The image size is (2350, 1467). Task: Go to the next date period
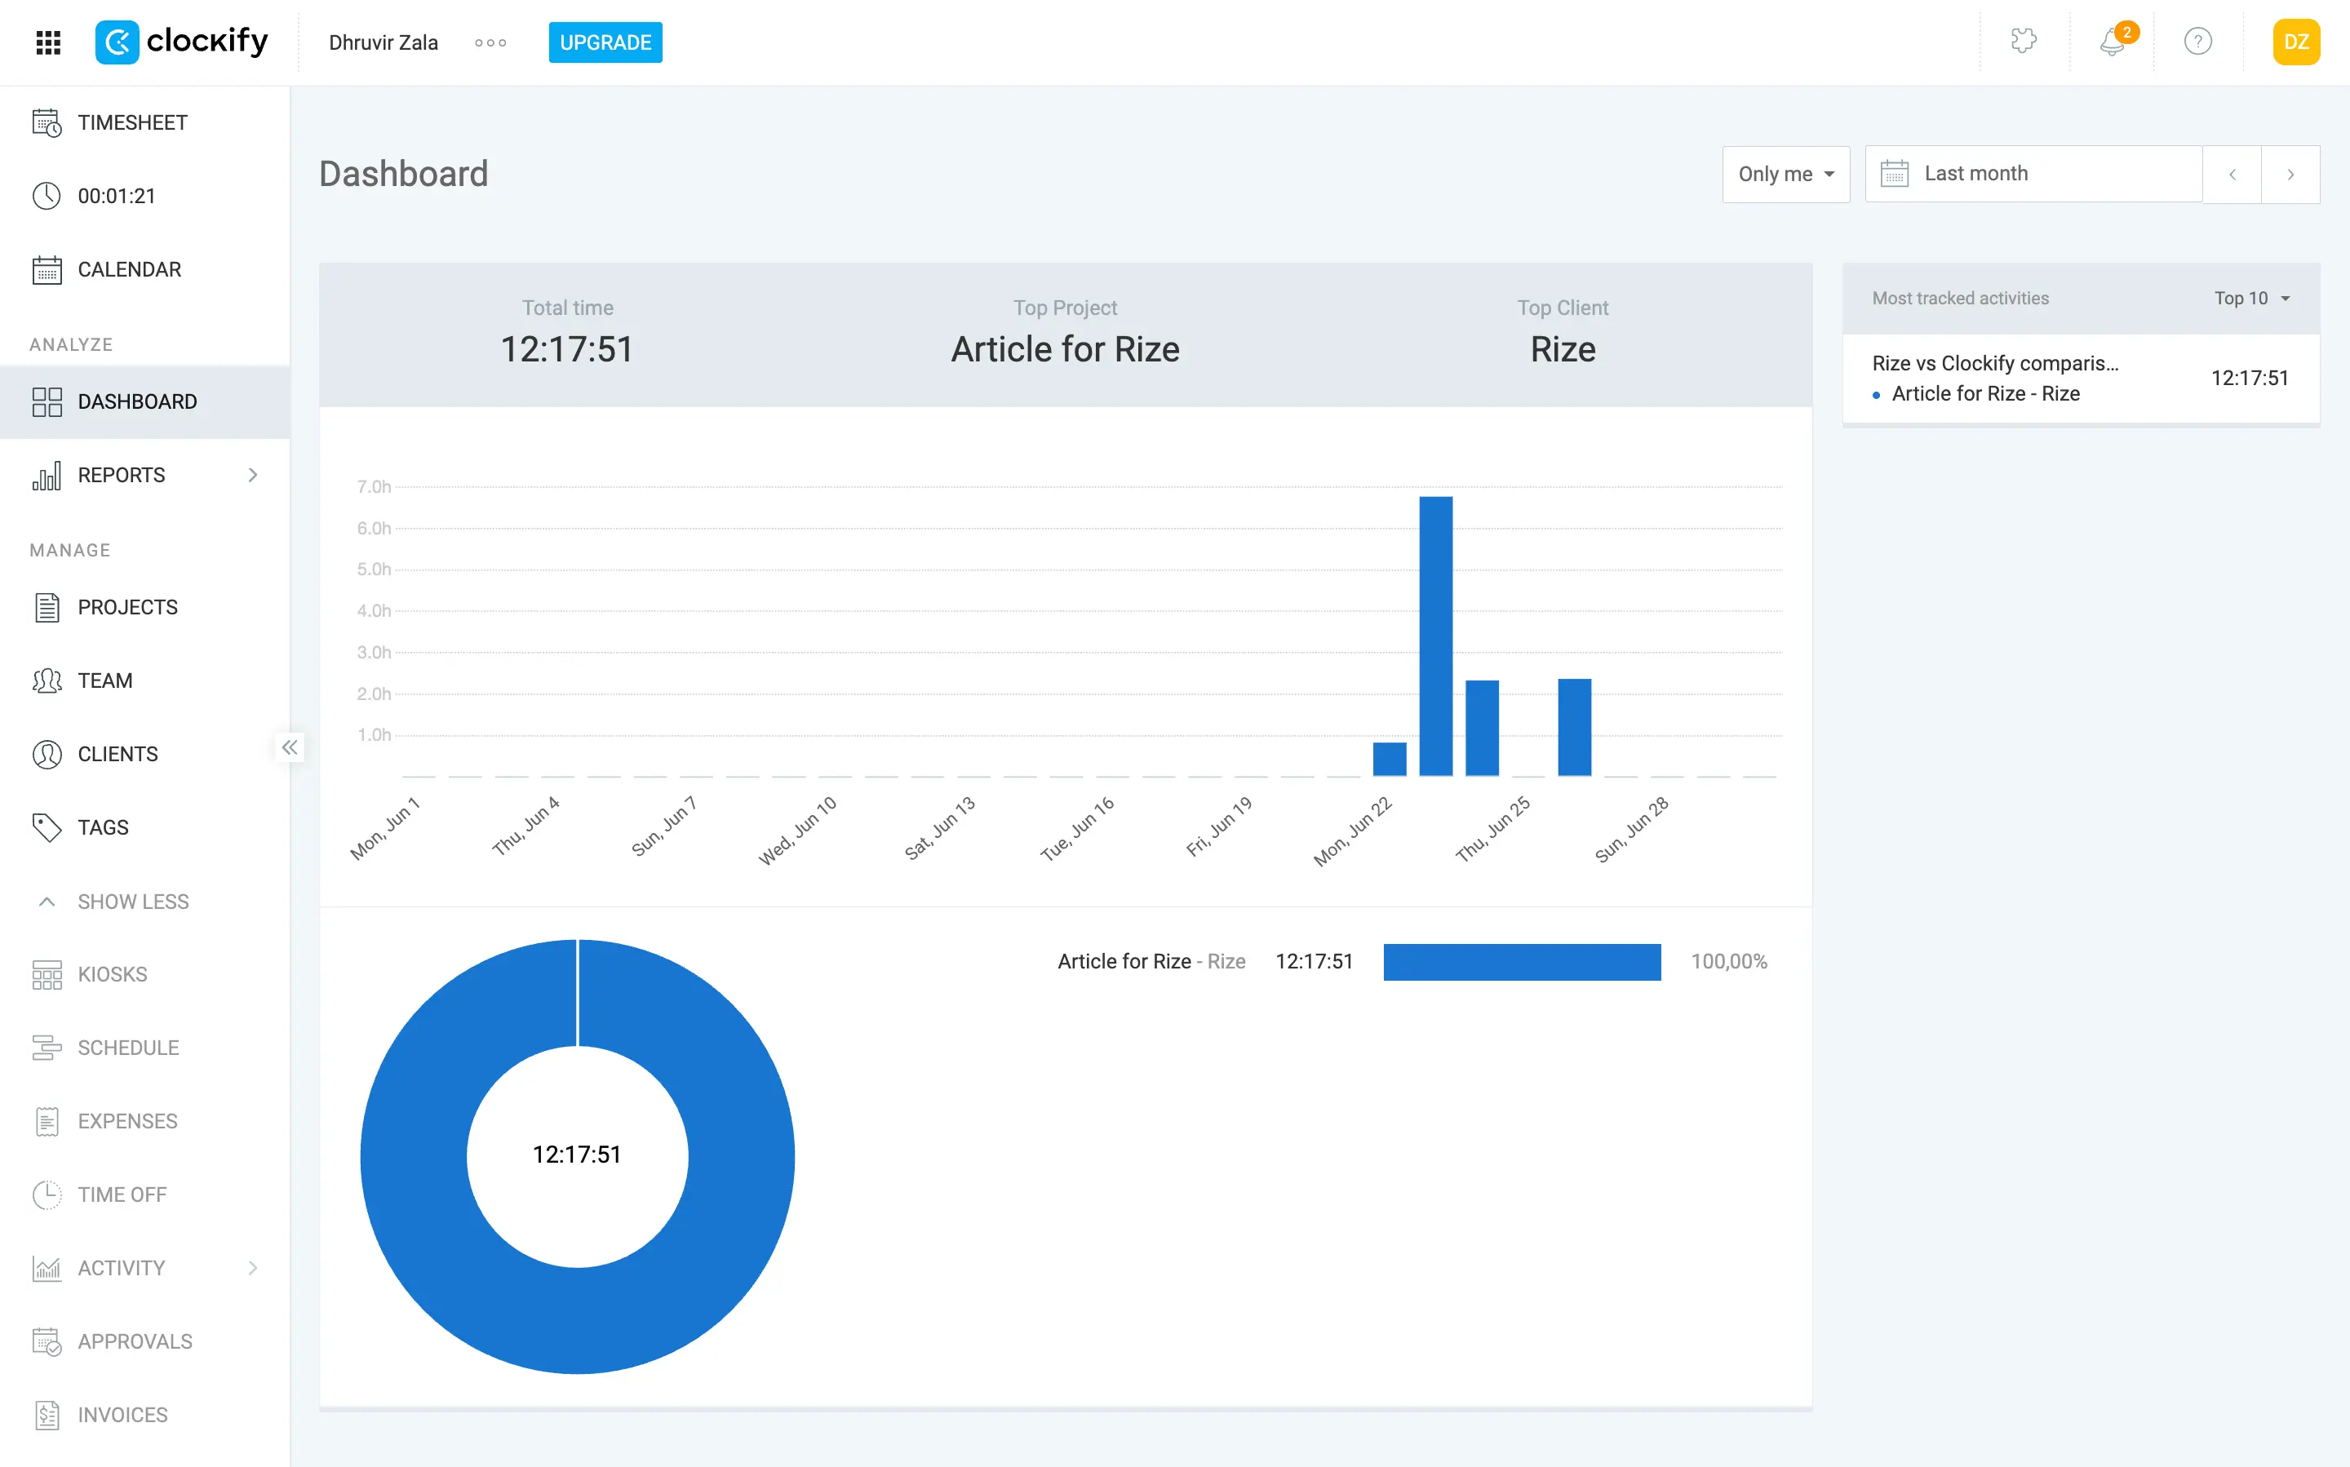point(2290,175)
